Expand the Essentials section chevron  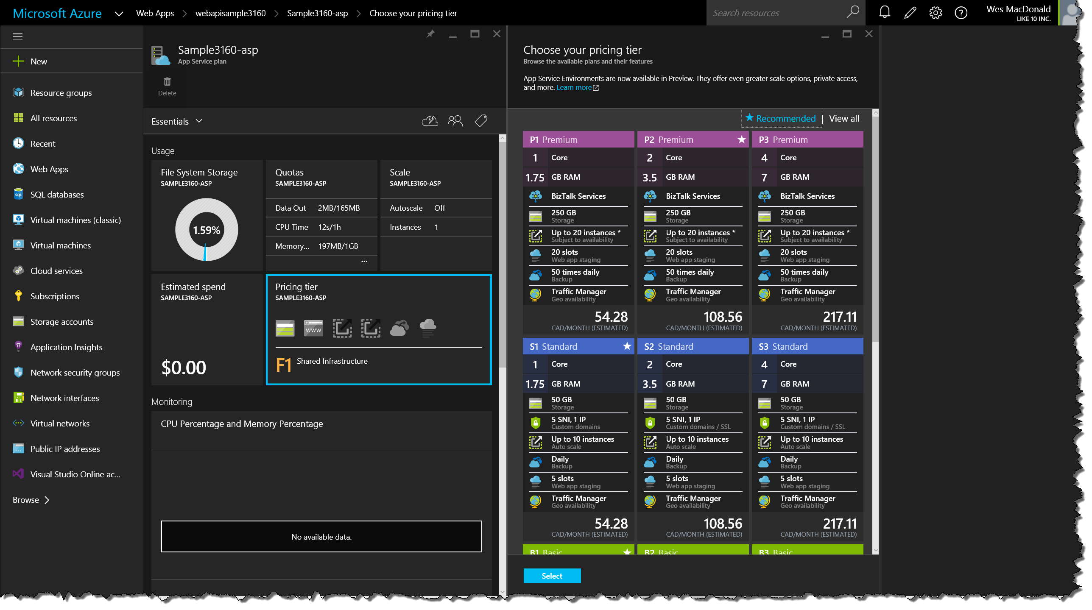pos(199,121)
